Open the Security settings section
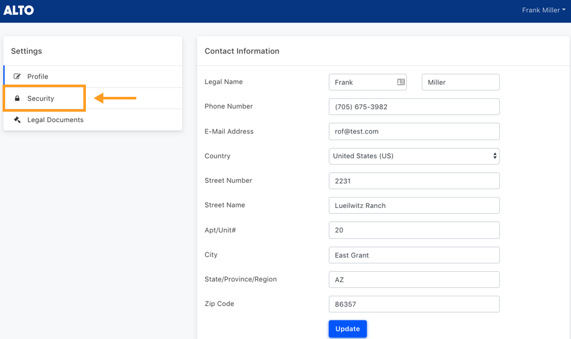Image resolution: width=571 pixels, height=339 pixels. [x=93, y=98]
